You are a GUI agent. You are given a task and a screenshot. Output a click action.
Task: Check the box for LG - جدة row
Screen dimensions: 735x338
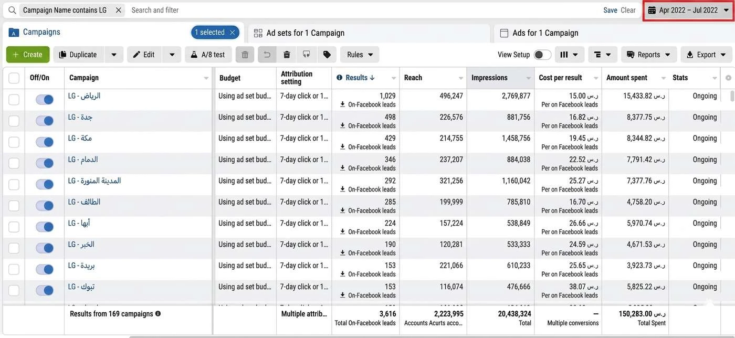[x=14, y=121]
